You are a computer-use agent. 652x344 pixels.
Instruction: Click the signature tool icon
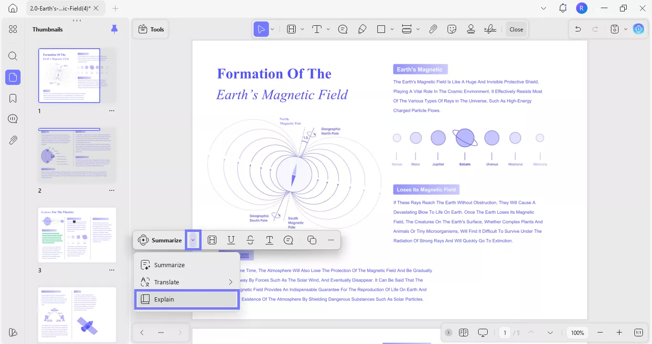490,29
